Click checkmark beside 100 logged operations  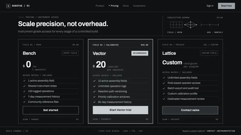24,91
